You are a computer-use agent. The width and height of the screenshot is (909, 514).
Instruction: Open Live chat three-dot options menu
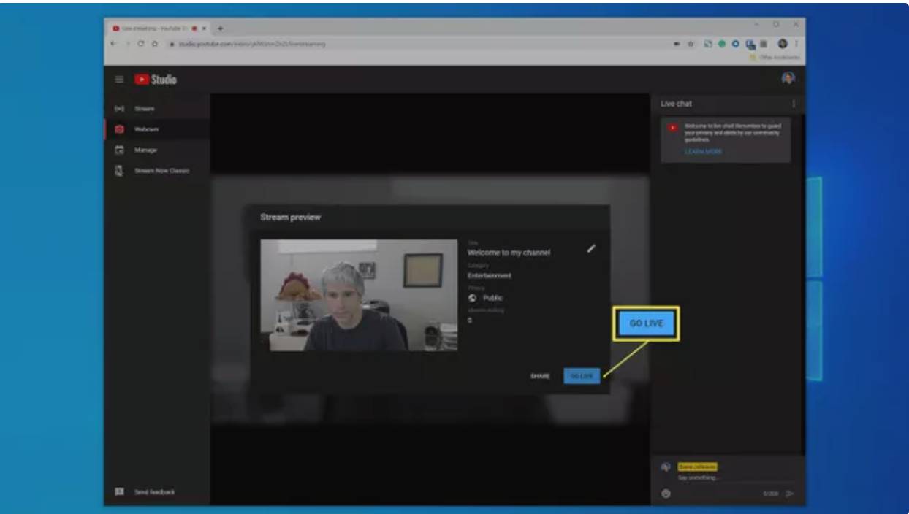click(x=794, y=104)
